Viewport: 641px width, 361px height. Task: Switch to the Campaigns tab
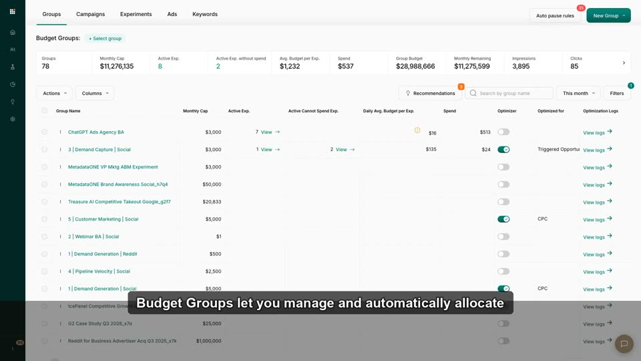pyautogui.click(x=90, y=14)
